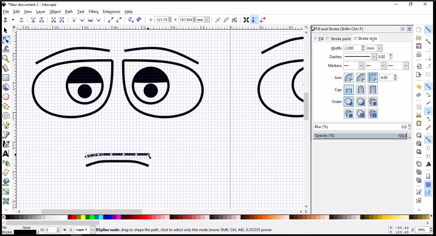The image size is (436, 236).
Task: Select the Rectangle tool
Action: pos(6,78)
